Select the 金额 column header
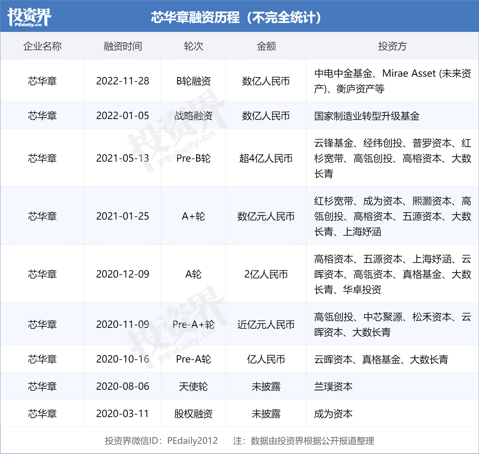479x454 pixels. [x=266, y=46]
